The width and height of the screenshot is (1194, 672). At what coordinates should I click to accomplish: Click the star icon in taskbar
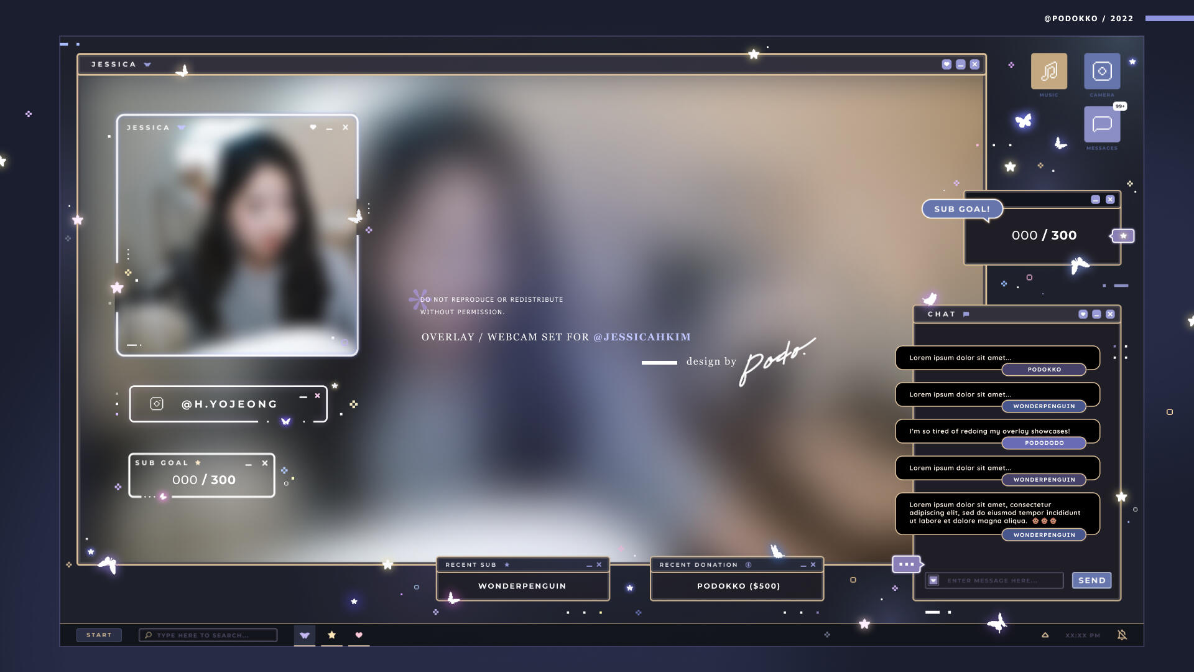331,635
